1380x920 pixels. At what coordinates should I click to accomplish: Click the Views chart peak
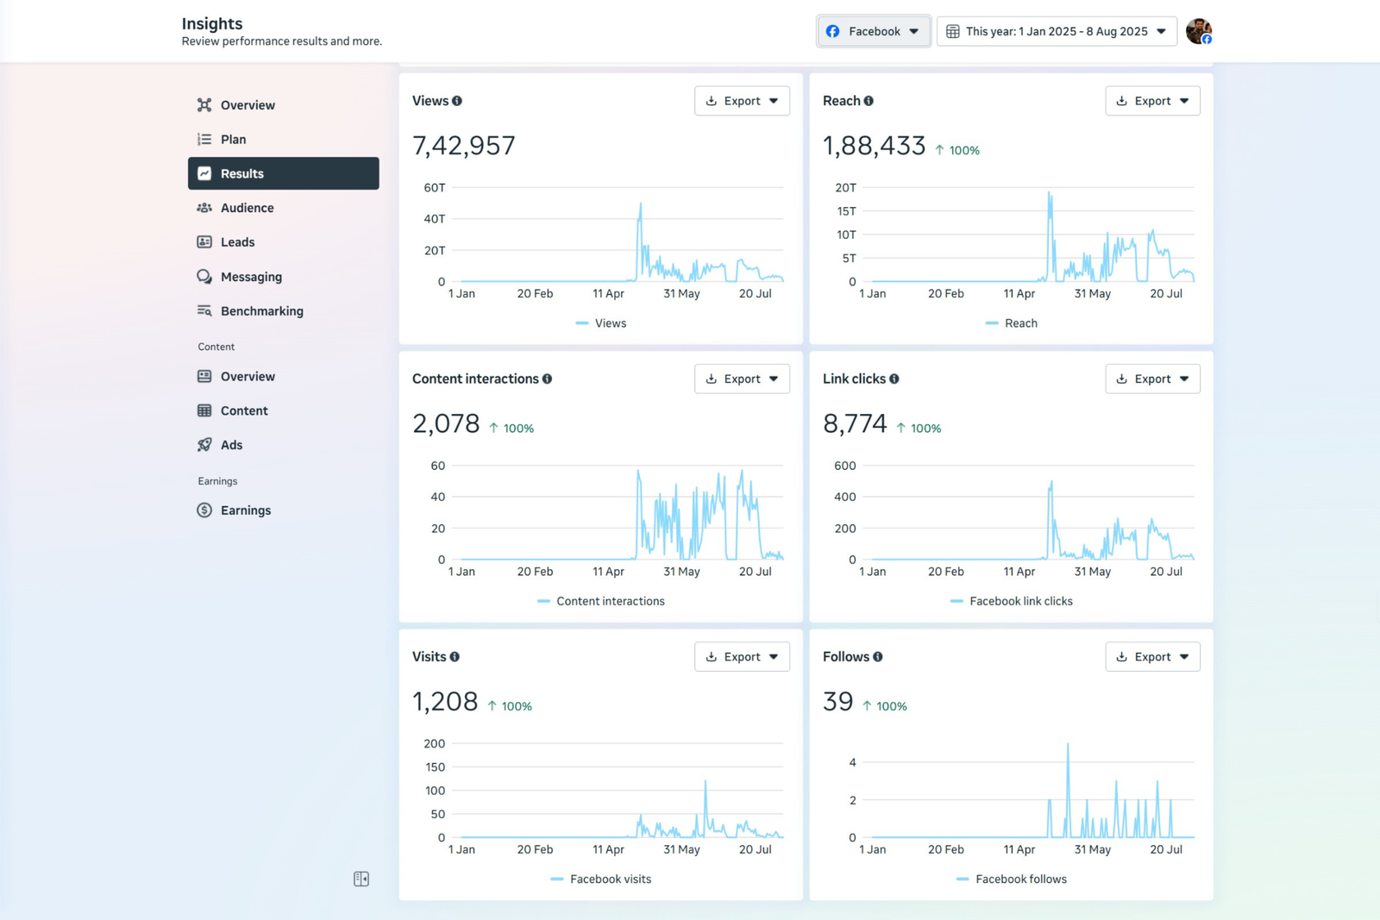[640, 204]
